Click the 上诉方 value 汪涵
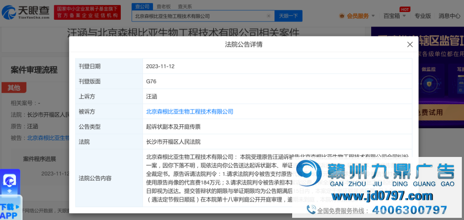Screen dimensions: 464x220 [x=152, y=96]
